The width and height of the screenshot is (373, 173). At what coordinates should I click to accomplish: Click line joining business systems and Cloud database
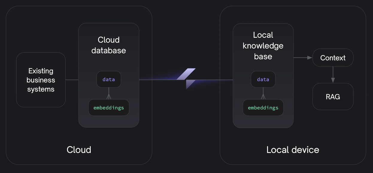72,80
